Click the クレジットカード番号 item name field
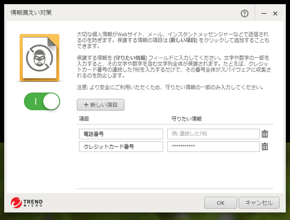Image resolution: width=290 pixels, height=220 pixels. (120, 147)
